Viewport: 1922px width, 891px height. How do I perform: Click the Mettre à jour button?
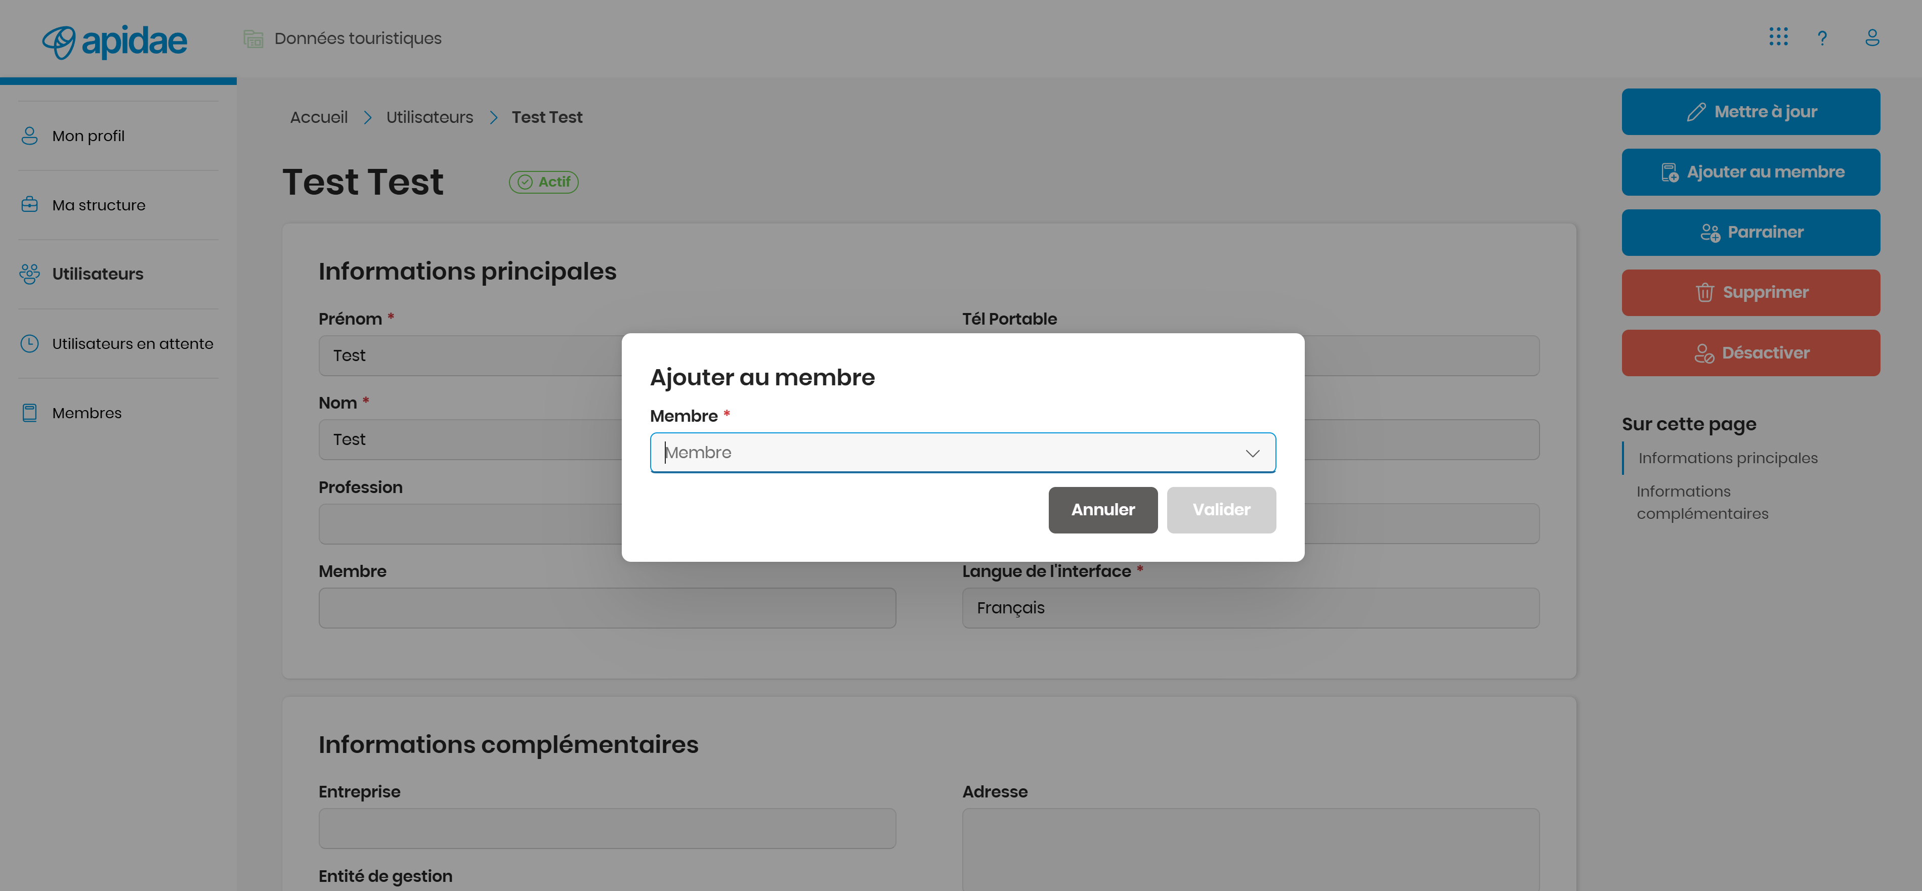click(1750, 112)
